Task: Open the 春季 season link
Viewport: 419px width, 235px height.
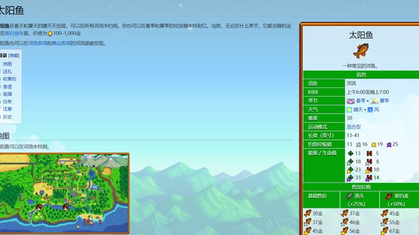Action: point(361,101)
